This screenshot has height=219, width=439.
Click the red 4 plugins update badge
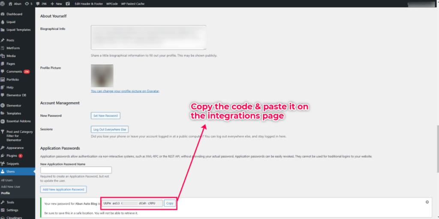point(21,156)
